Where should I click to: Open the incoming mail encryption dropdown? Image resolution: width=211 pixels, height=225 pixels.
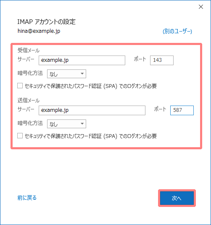(66, 74)
